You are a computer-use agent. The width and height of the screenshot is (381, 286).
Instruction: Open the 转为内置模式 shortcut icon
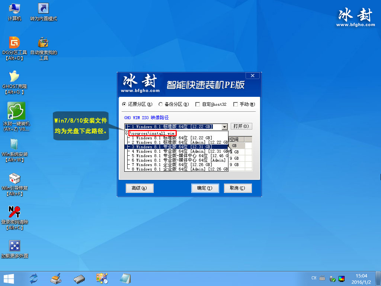tap(44, 12)
